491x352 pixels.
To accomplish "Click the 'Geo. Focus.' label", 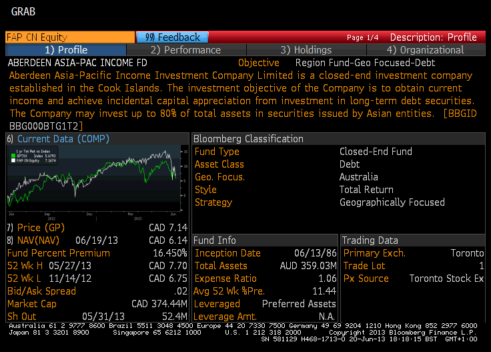I will [219, 177].
